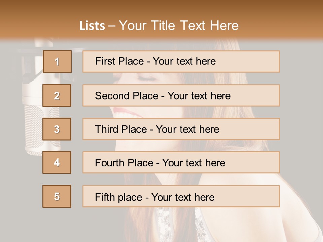Click the woman's closed eye in the background
Screen dimensions: 323x242
148,79
